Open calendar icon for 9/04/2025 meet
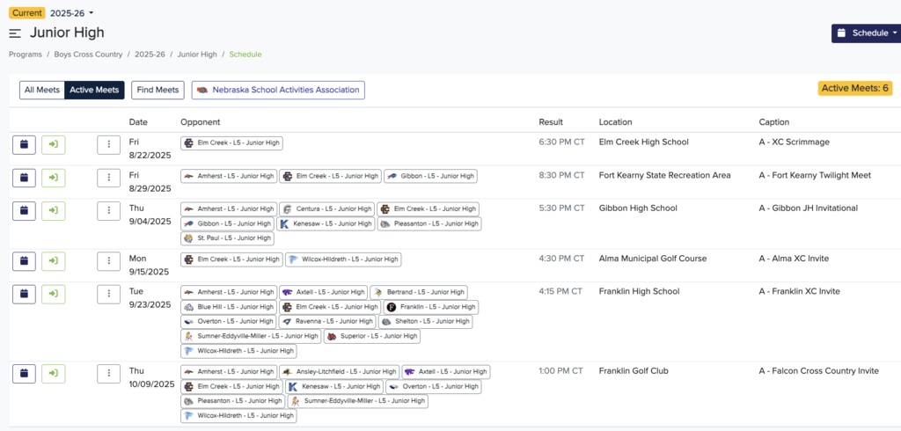This screenshot has width=901, height=431. pos(24,211)
